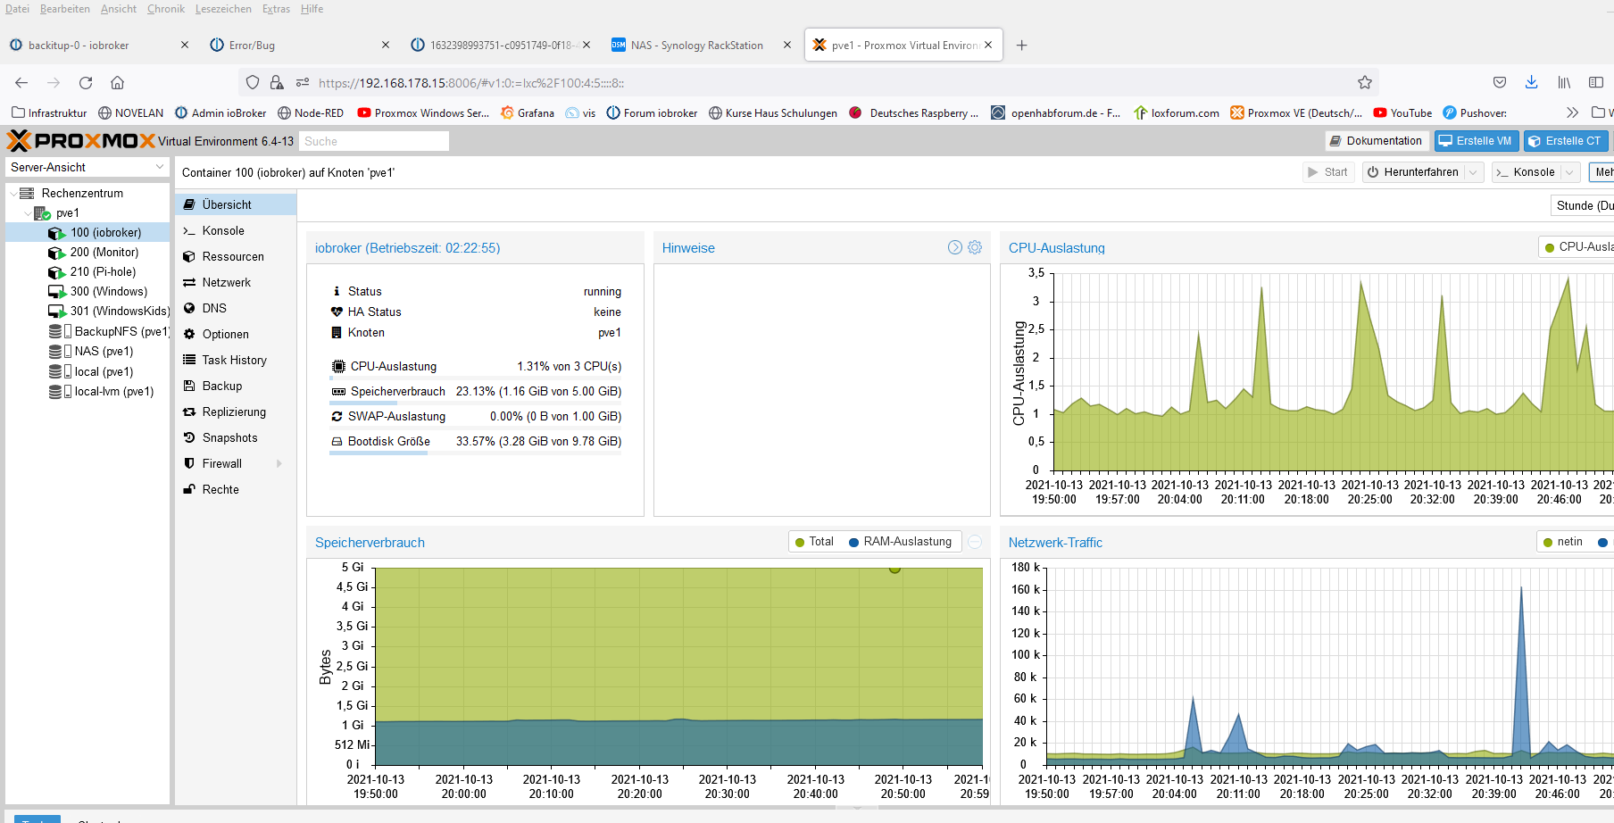The image size is (1614, 823).
Task: Click Herunterfahren to shut down container
Action: pyautogui.click(x=1413, y=172)
